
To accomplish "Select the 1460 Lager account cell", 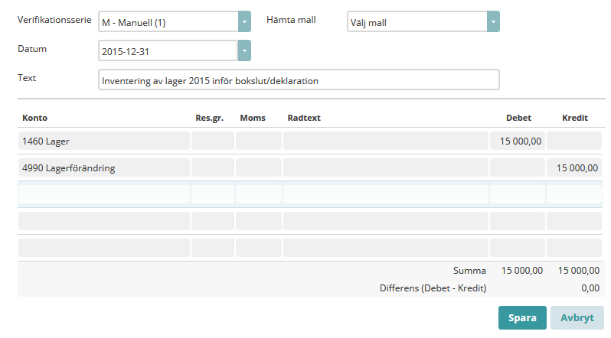I will [104, 141].
